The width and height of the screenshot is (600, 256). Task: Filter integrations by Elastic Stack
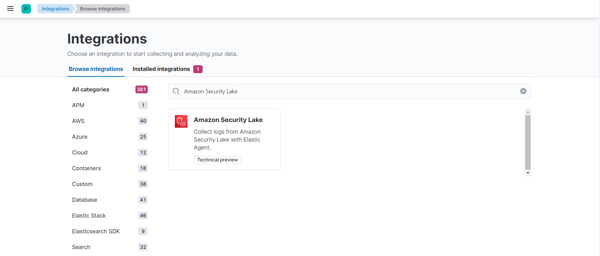pos(89,216)
